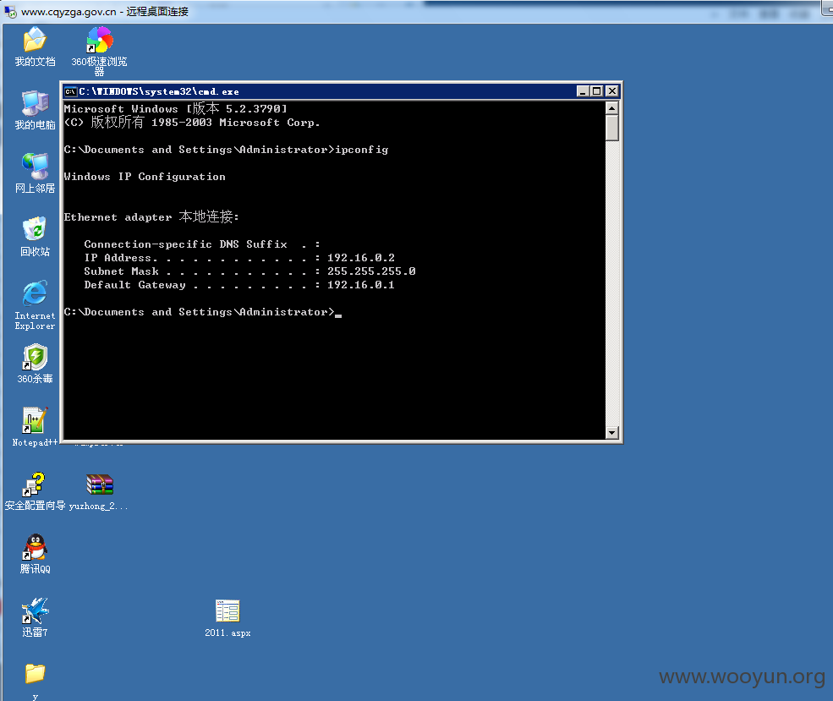Click the scroll down arrow in the cmd window
This screenshot has height=701, width=833.
(612, 433)
